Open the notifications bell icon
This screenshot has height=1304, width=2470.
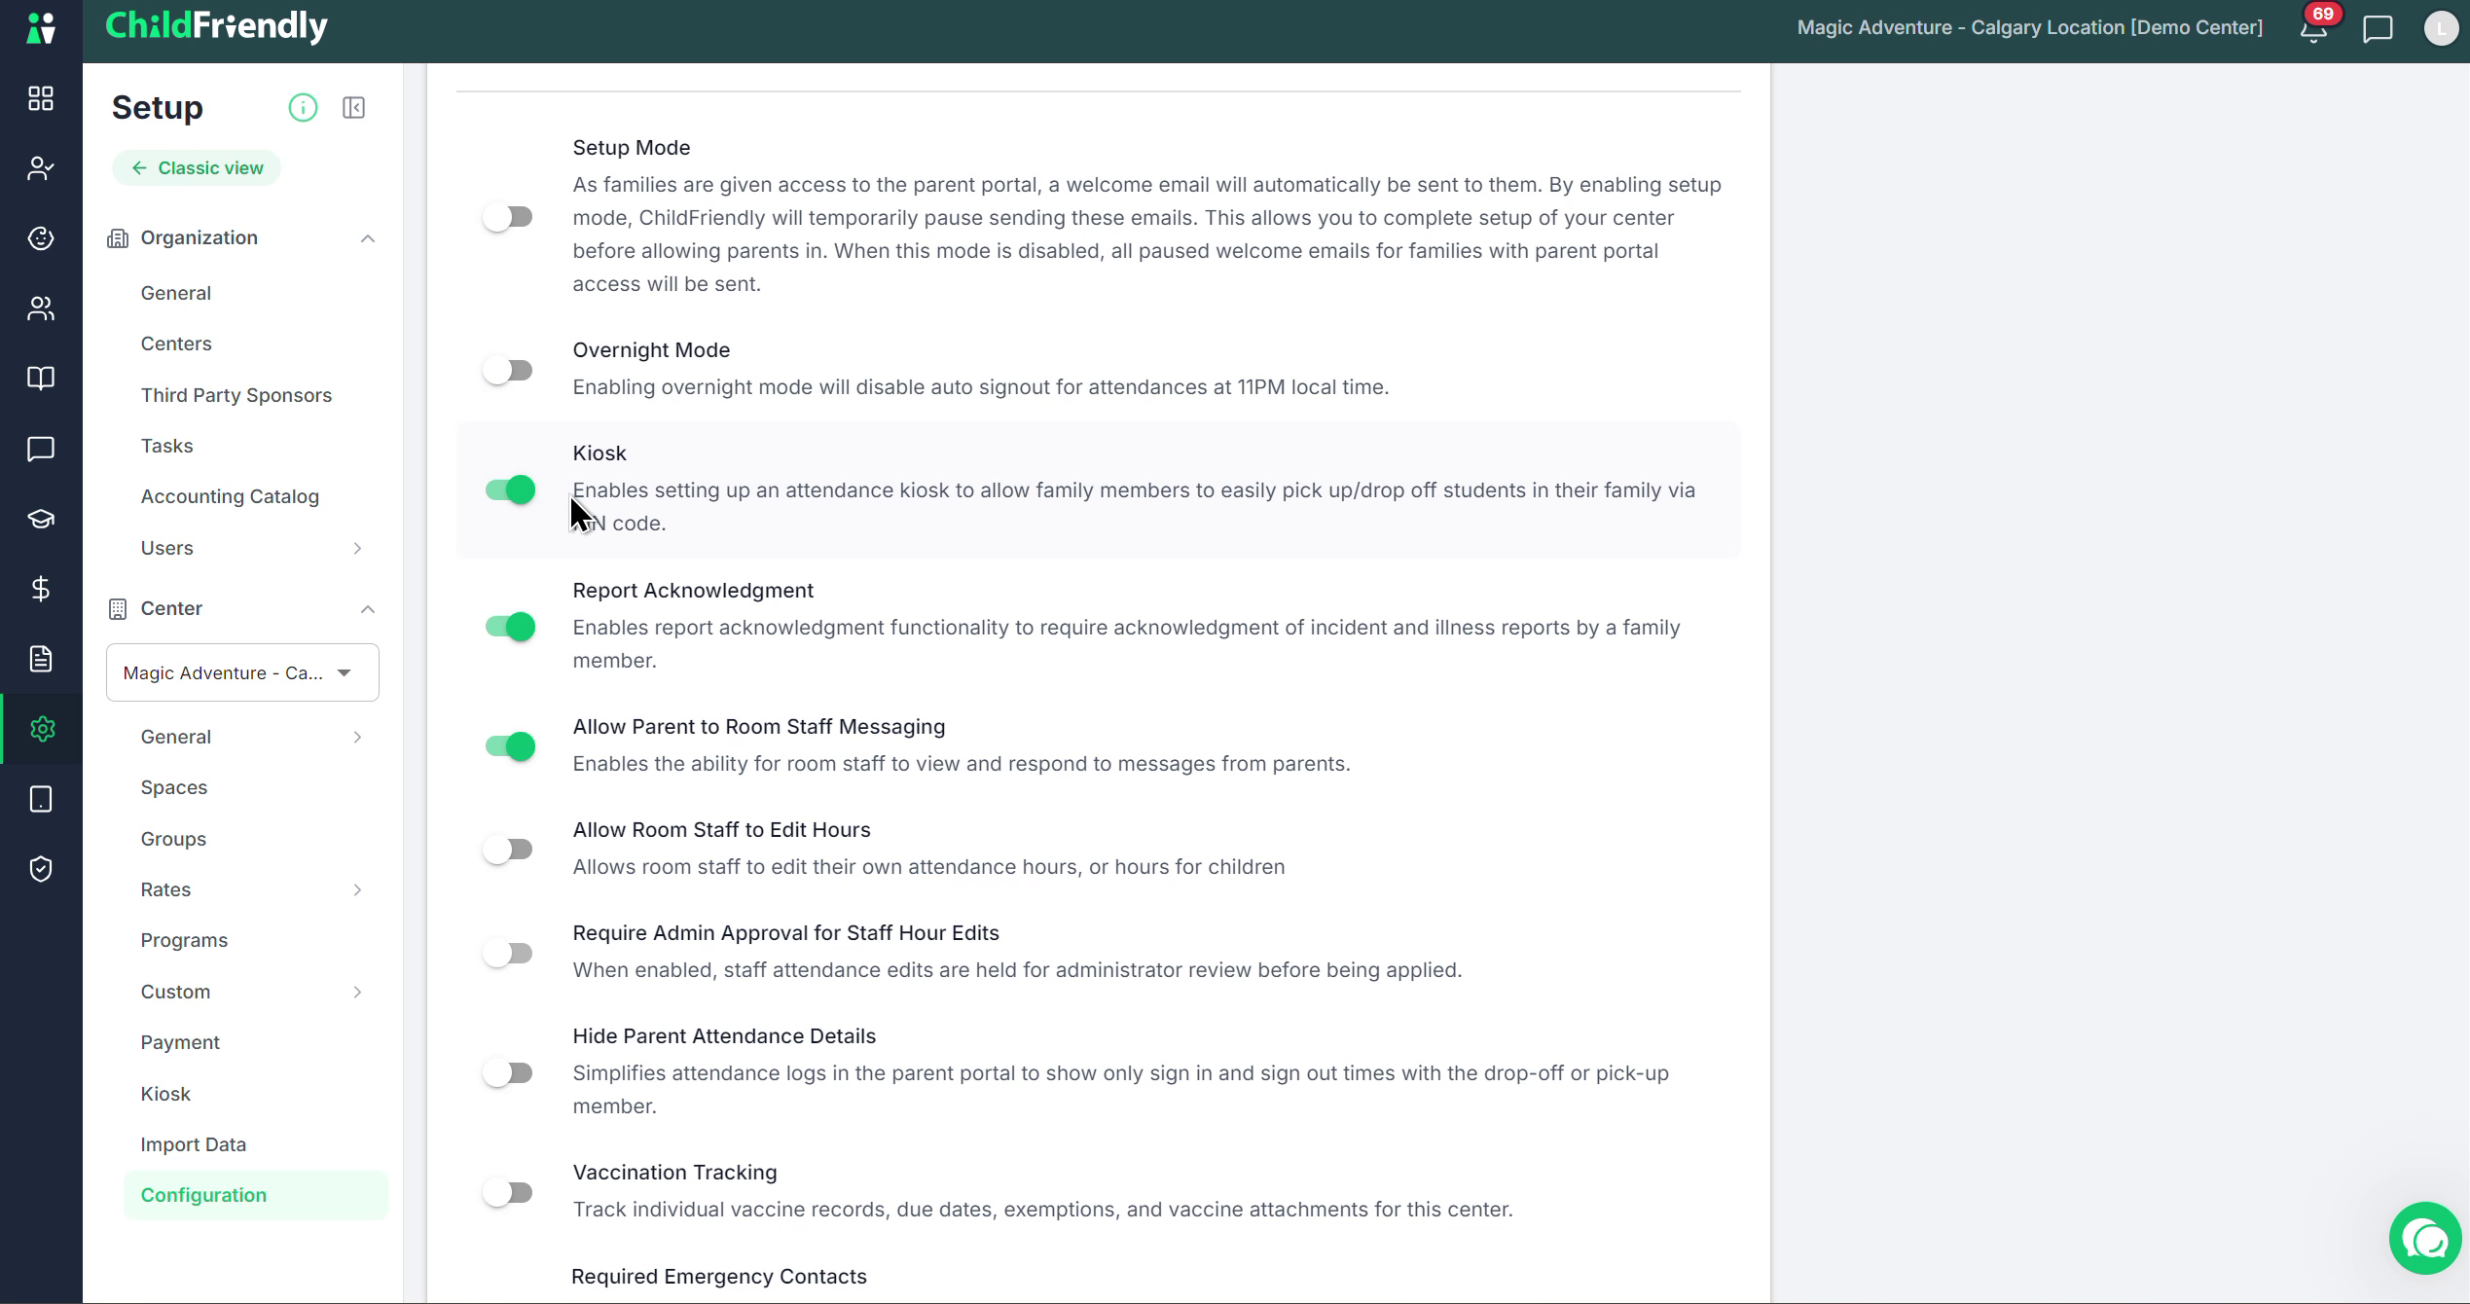2313,29
